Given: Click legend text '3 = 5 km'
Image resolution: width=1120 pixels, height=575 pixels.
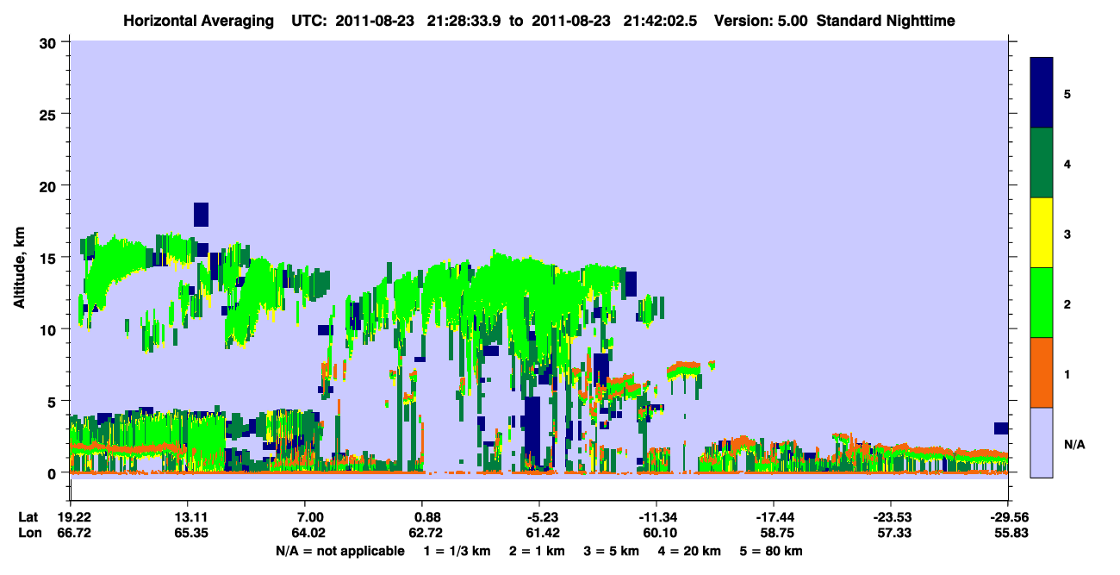Looking at the screenshot, I should (x=613, y=551).
